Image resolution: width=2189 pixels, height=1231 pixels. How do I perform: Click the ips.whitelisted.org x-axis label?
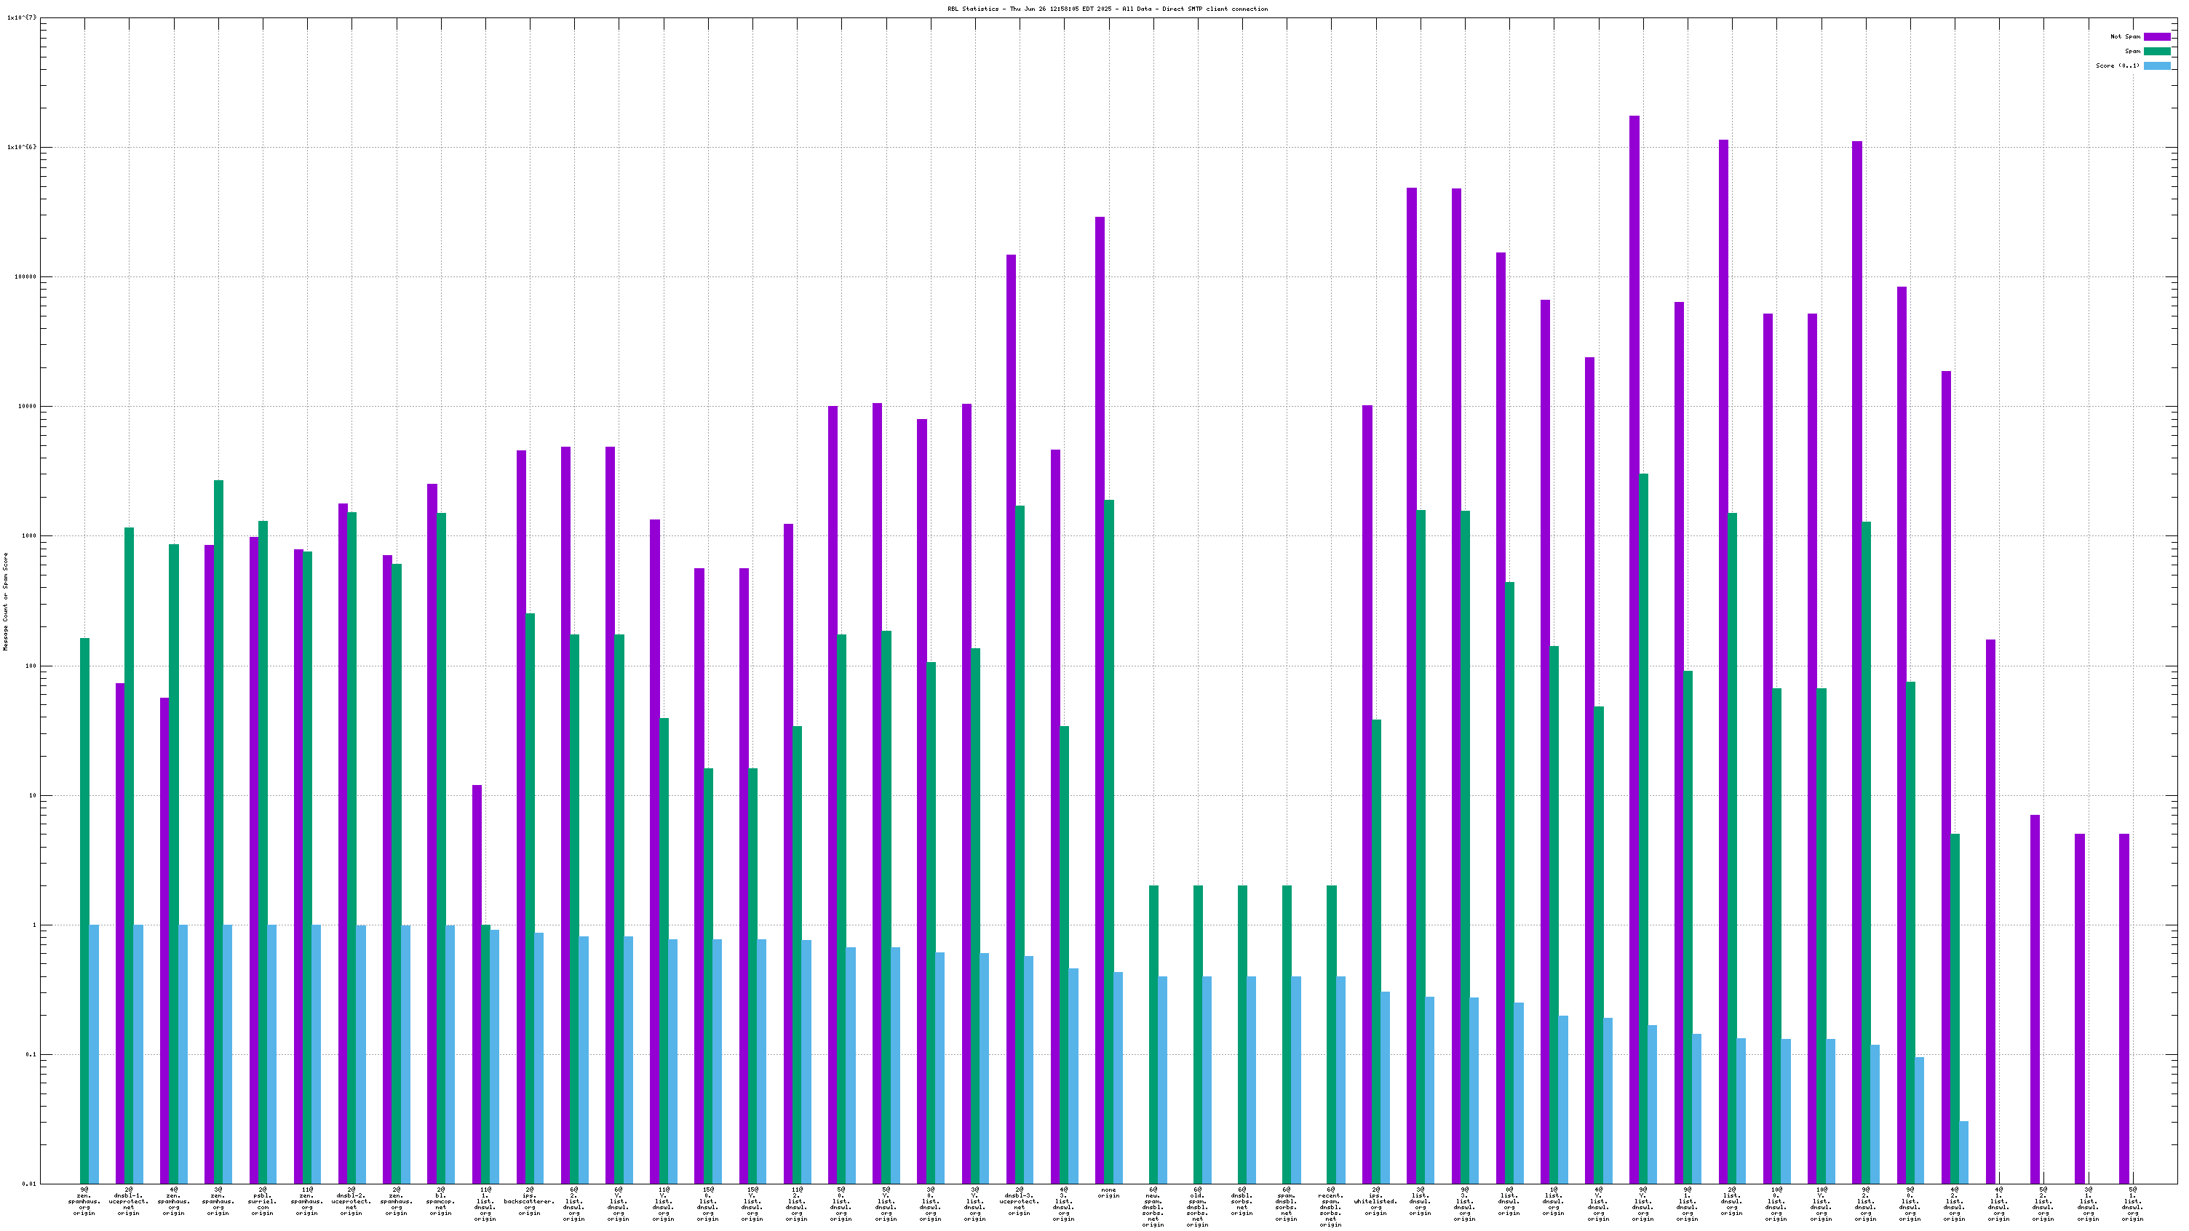(x=1376, y=1201)
